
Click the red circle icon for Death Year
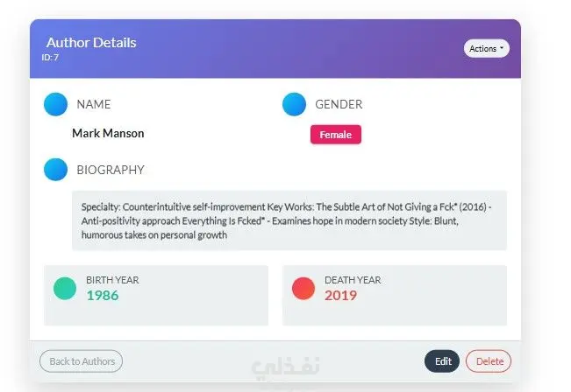[x=303, y=289]
